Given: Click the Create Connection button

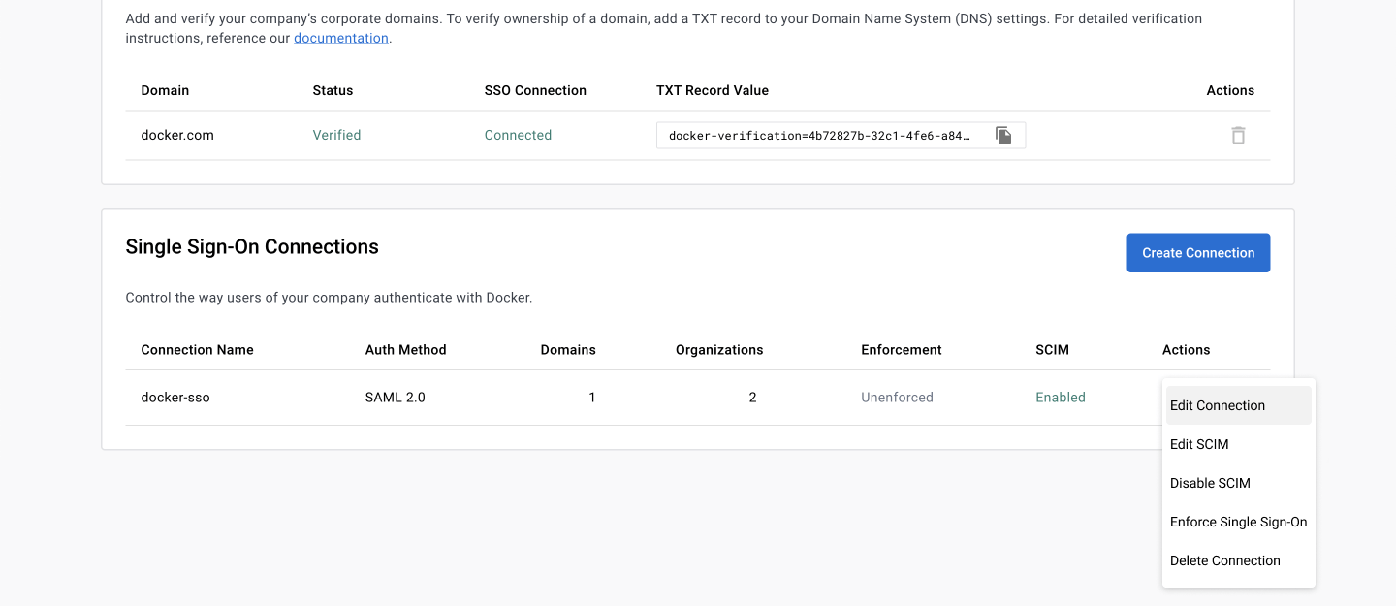Looking at the screenshot, I should [x=1198, y=253].
